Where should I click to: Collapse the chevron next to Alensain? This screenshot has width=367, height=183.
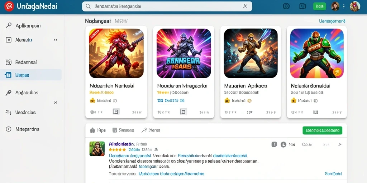[56, 40]
